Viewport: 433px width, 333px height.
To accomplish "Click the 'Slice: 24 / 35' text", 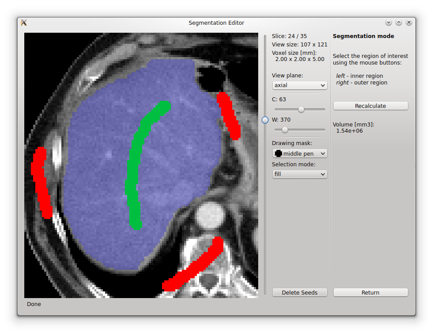I will pos(289,36).
